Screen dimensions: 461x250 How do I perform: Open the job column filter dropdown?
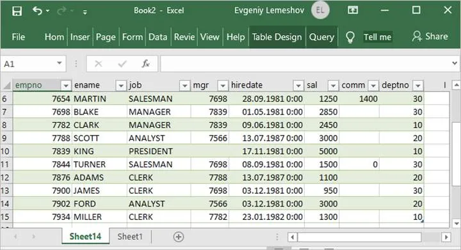click(184, 86)
